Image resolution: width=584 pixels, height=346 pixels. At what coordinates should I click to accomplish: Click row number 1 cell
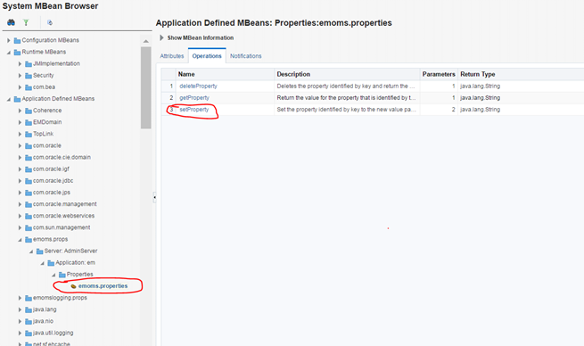point(169,86)
